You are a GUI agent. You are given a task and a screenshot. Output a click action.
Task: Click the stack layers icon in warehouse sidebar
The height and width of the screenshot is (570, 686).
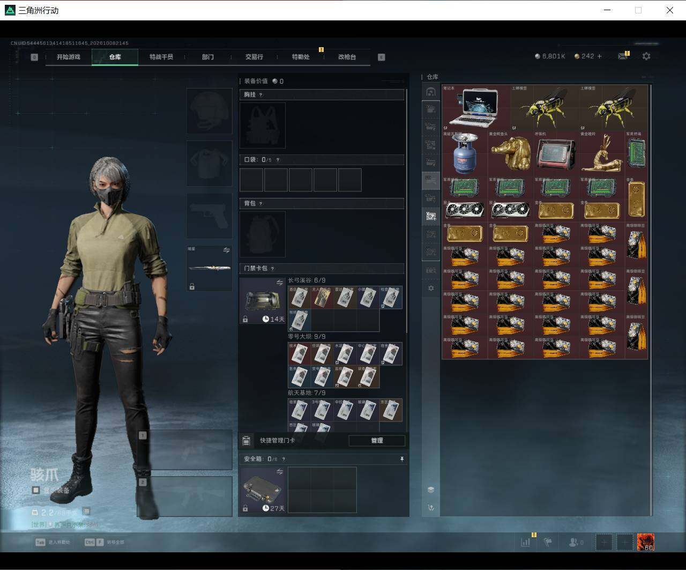click(431, 490)
